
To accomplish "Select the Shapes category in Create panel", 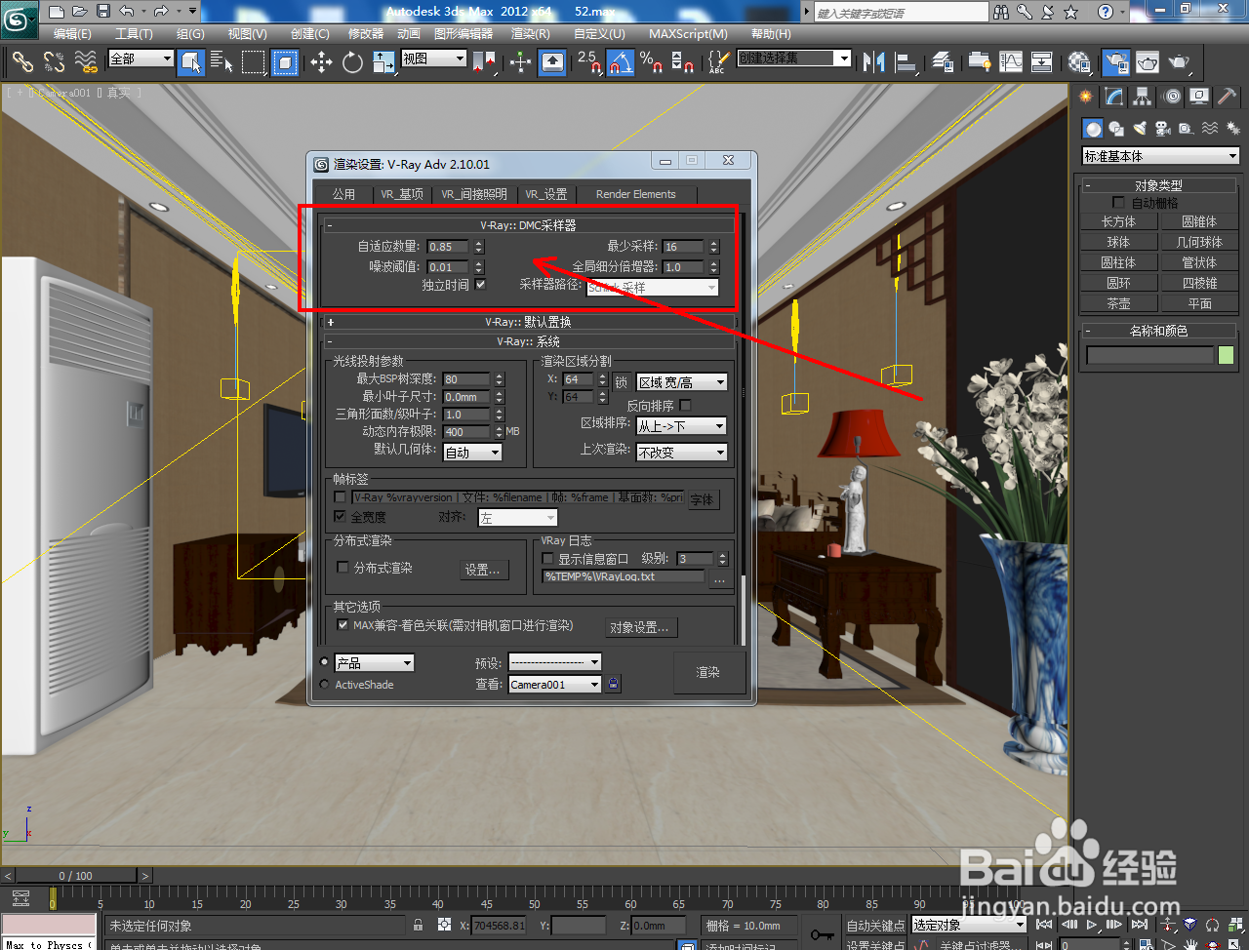I will (x=1116, y=128).
